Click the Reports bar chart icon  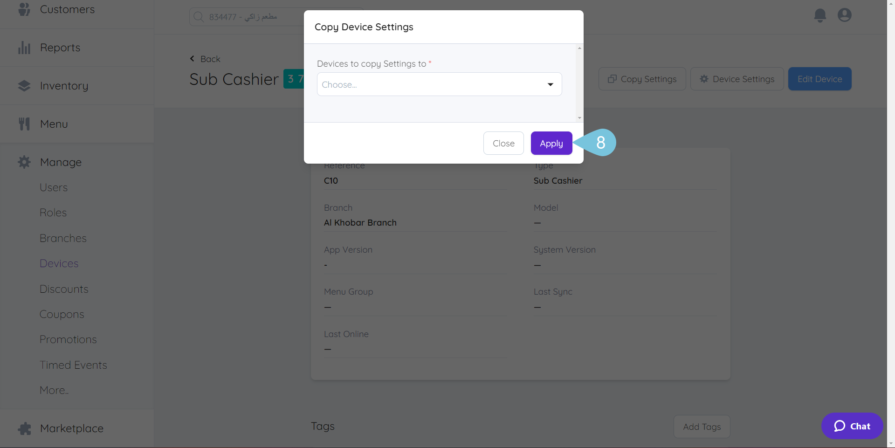pyautogui.click(x=24, y=48)
